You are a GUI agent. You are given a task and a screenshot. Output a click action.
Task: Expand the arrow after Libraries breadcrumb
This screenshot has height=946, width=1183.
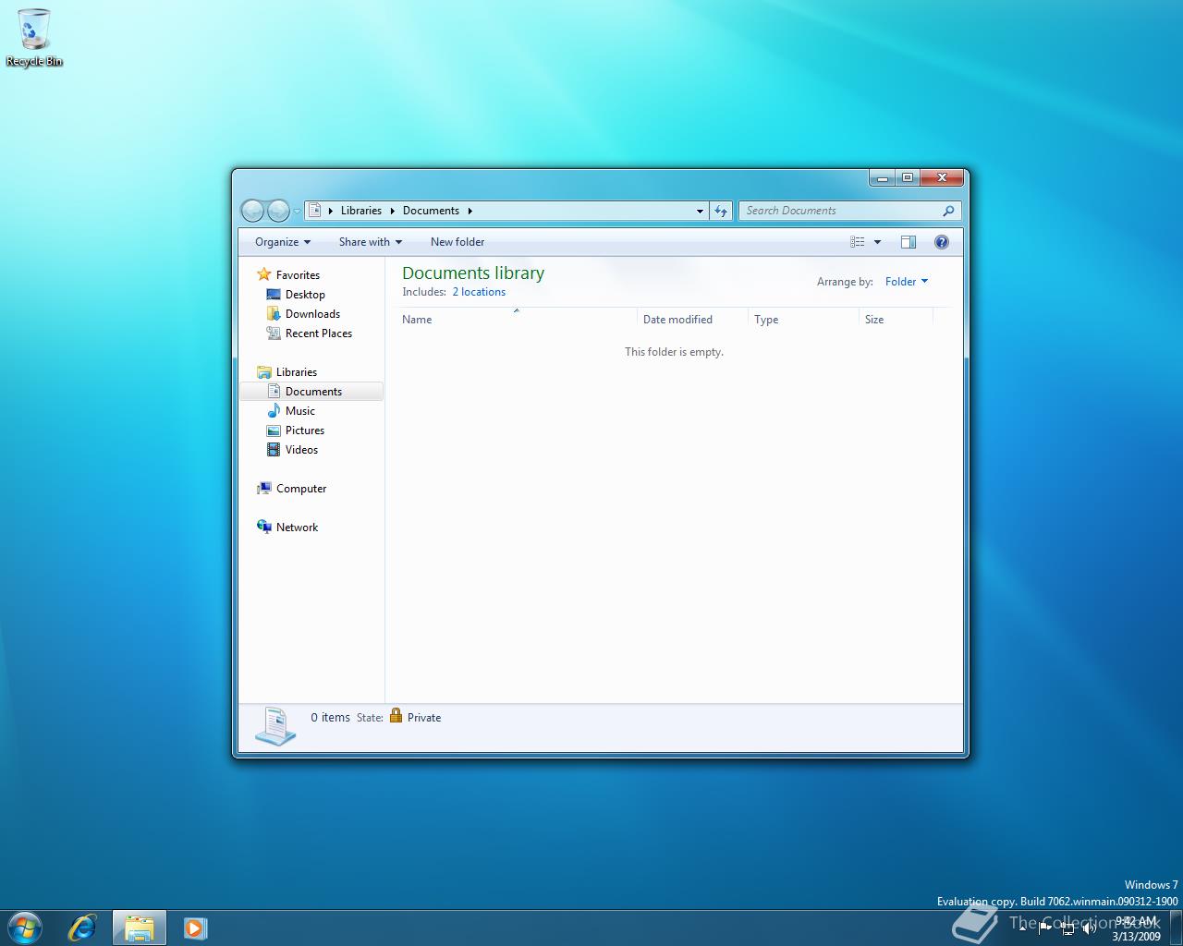click(x=392, y=211)
